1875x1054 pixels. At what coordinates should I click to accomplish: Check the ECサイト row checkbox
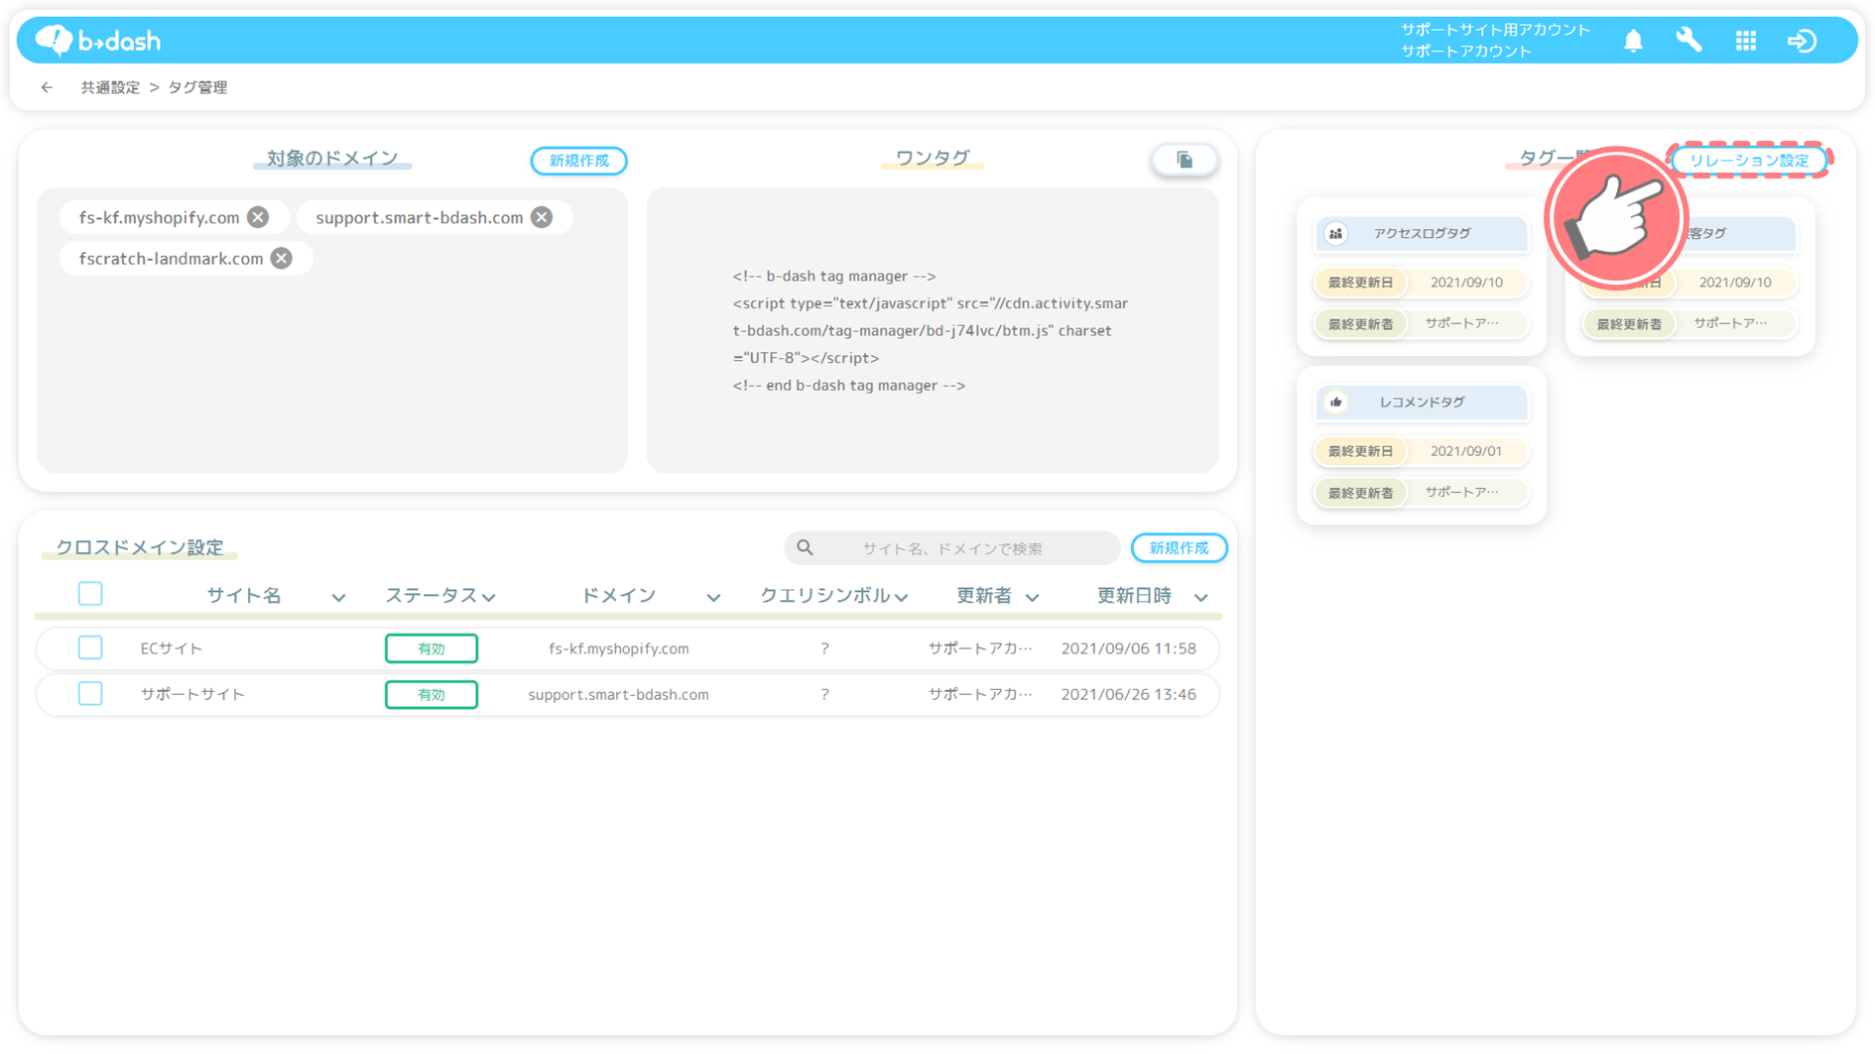point(90,647)
